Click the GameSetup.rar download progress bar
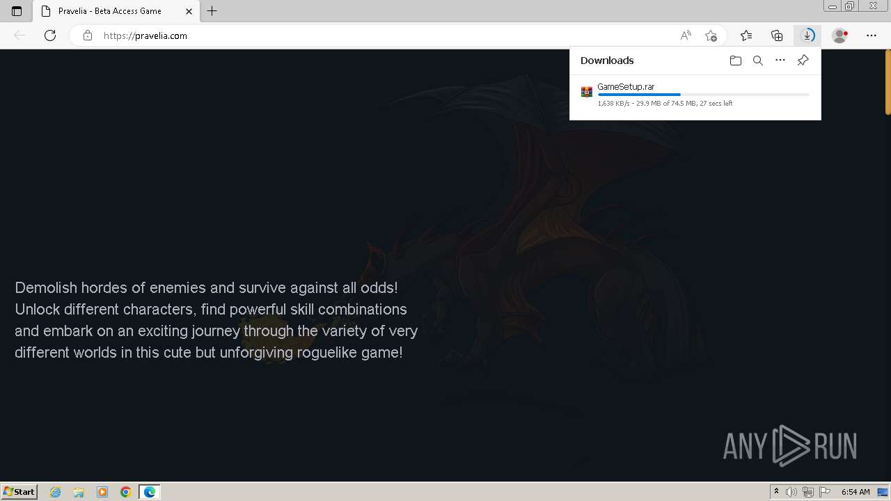Screen dimensions: 891x501 703,95
